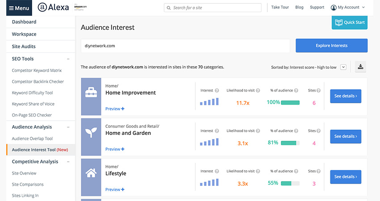Click the diynetwork.com site input field
The height and width of the screenshot is (201, 380).
coord(186,46)
